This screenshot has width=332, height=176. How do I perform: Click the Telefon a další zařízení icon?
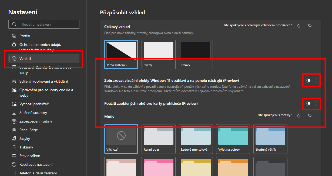[14, 173]
